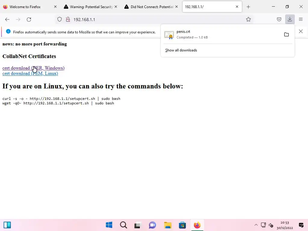Click cert download (DER, Windows) link
Viewport: 308px width, 231px height.
pos(33,68)
